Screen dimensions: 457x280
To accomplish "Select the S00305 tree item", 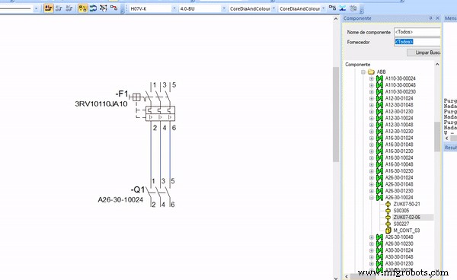I will [x=401, y=211].
